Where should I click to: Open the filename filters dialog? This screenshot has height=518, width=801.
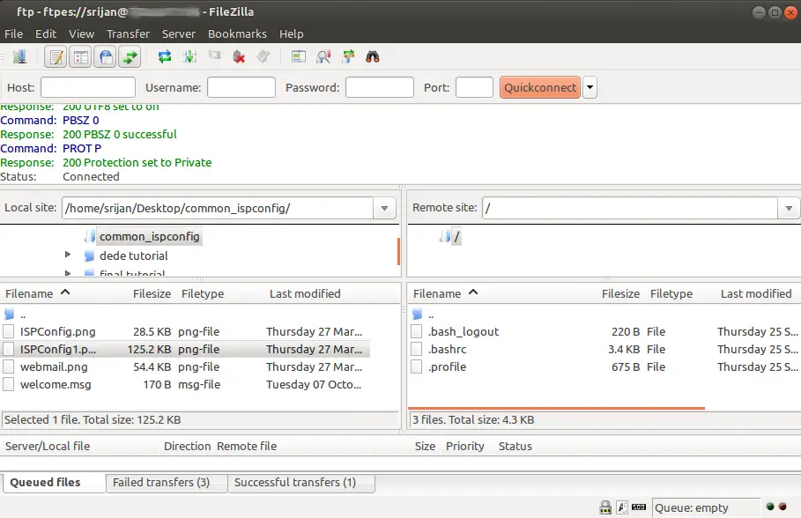tap(299, 56)
